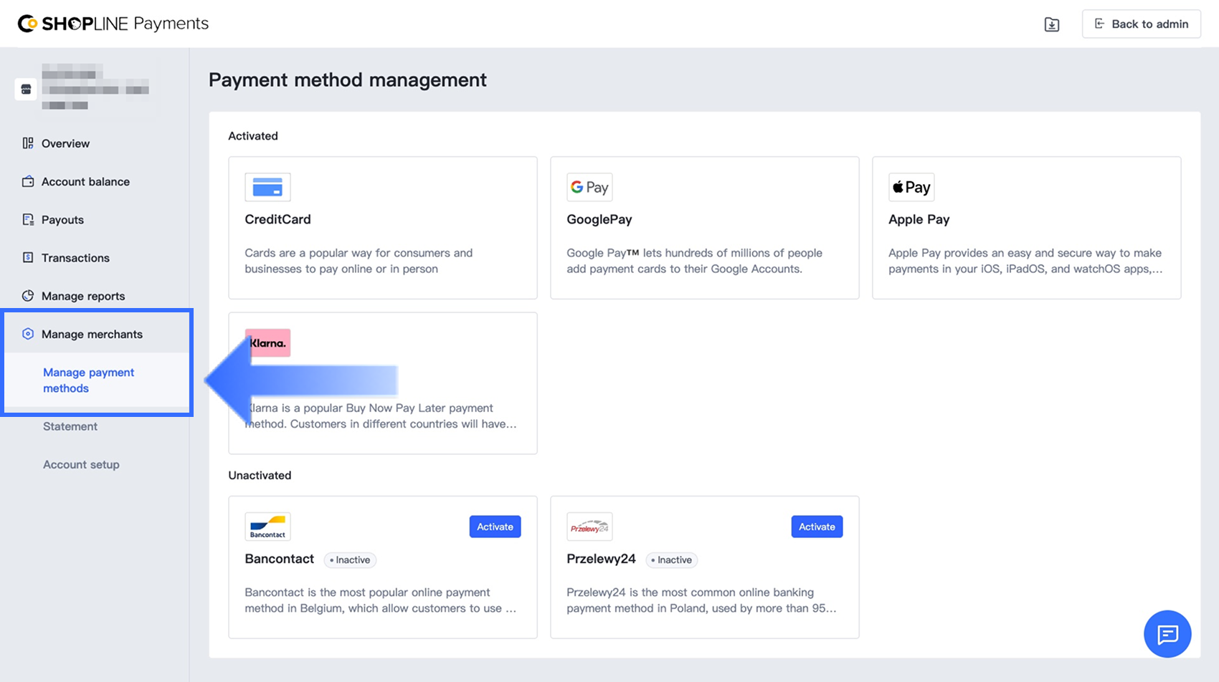
Task: Click the Przelewy24 logo icon
Action: pos(589,527)
